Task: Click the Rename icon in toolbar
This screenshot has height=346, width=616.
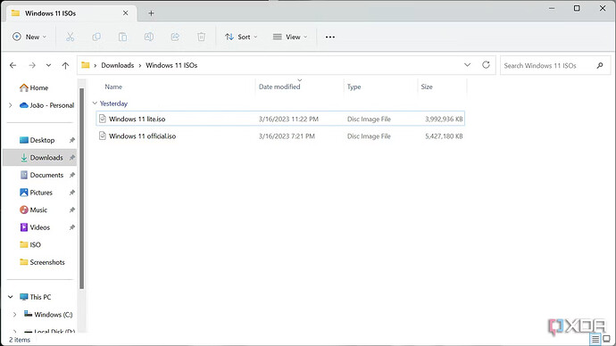Action: [149, 37]
